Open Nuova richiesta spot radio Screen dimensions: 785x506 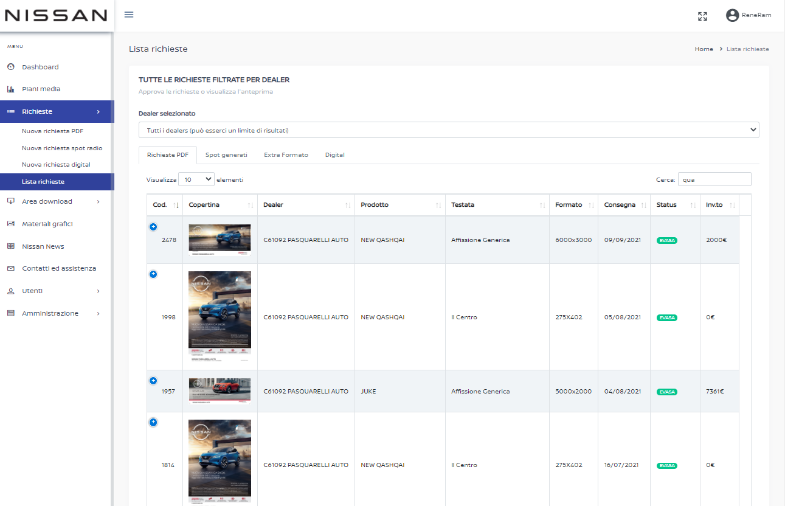(x=62, y=148)
